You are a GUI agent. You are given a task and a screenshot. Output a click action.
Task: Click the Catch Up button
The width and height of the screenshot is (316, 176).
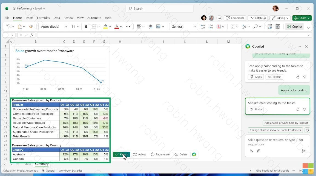click(x=258, y=18)
